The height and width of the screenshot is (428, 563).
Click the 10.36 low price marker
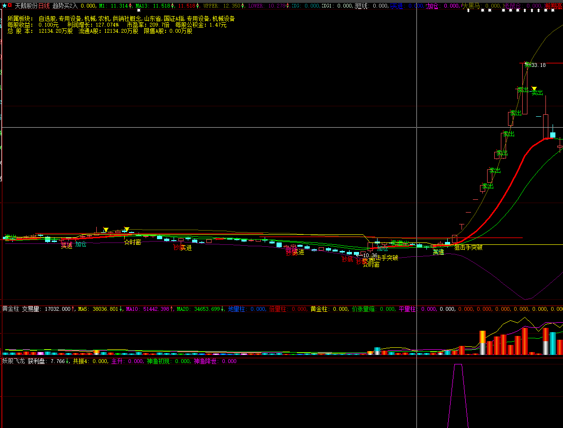coord(367,256)
